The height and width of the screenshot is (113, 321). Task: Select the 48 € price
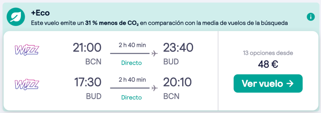(268, 64)
